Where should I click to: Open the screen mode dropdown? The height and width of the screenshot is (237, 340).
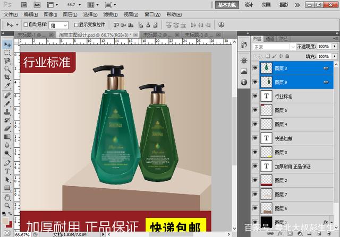(x=110, y=5)
